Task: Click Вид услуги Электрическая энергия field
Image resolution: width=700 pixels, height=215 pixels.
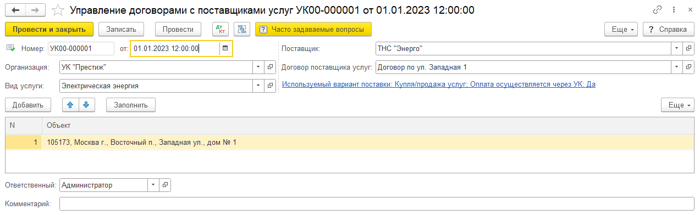Action: coord(156,86)
